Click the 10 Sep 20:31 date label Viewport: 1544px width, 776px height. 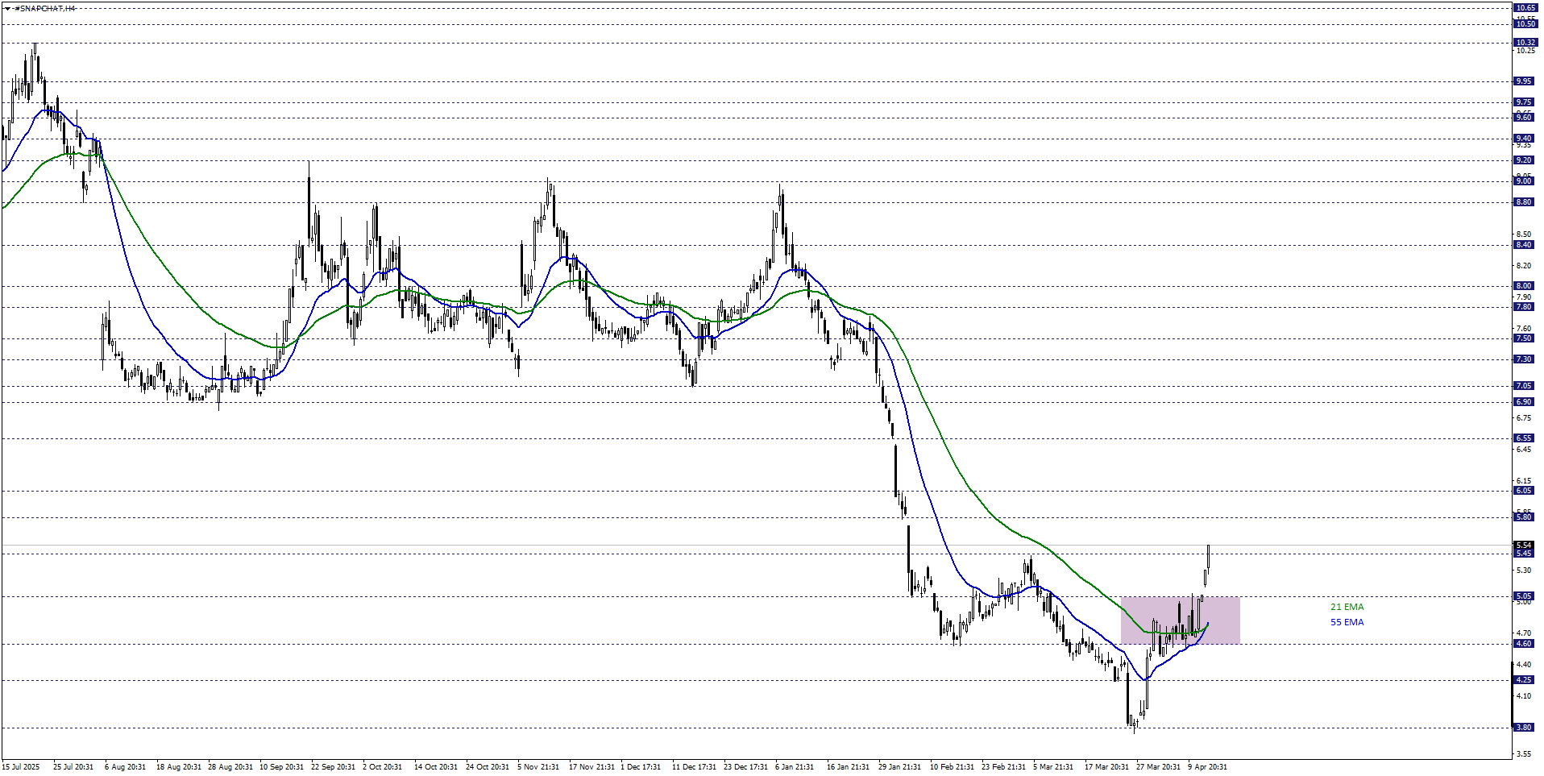tap(281, 767)
